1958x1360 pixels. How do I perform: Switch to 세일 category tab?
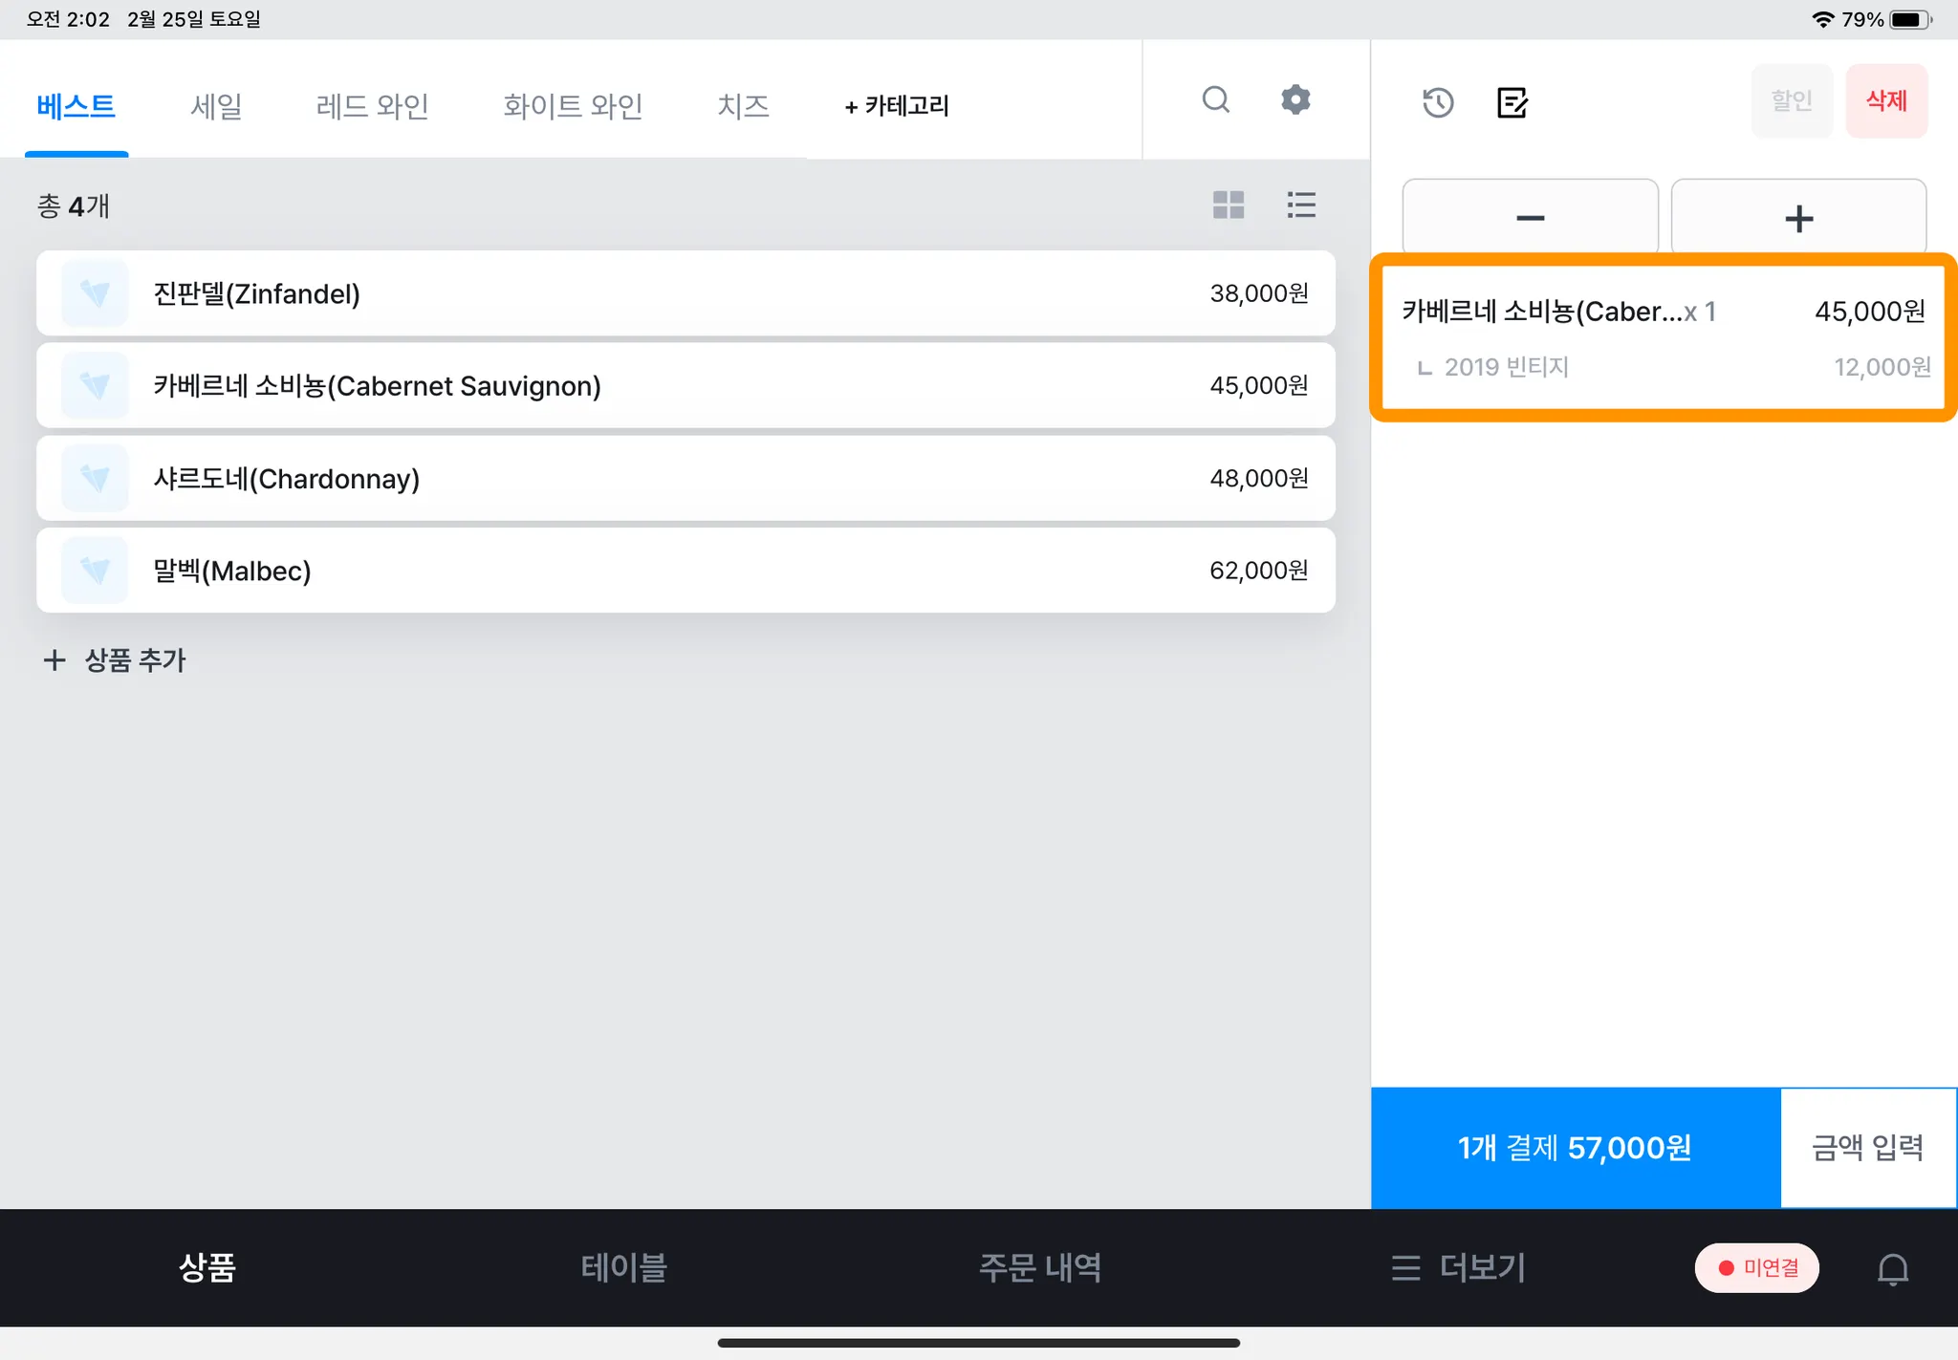click(216, 105)
